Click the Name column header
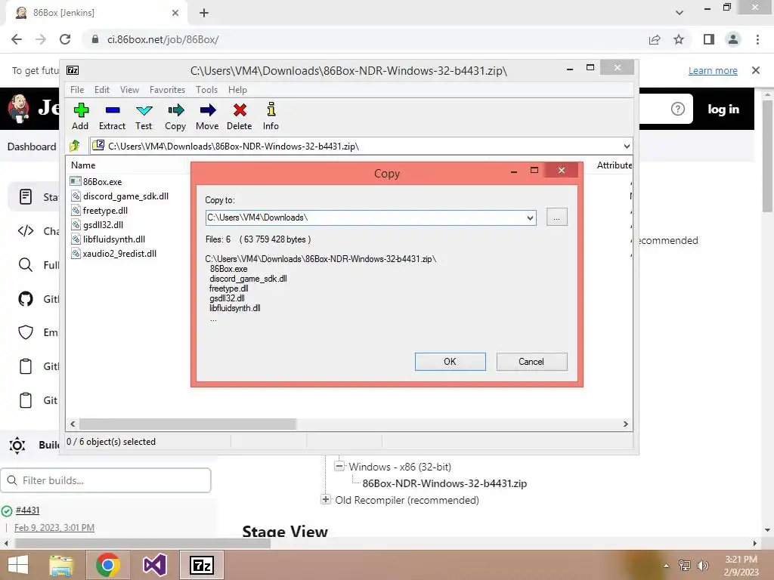 point(83,165)
